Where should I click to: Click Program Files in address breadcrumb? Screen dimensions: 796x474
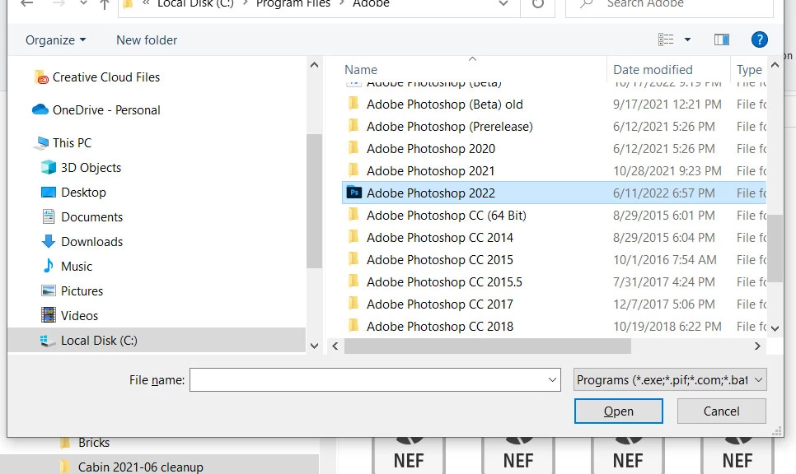[x=293, y=4]
